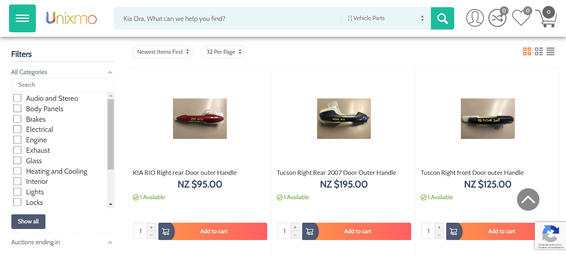The image size is (566, 255).
Task: Enable the Lights category filter
Action: pyautogui.click(x=17, y=192)
